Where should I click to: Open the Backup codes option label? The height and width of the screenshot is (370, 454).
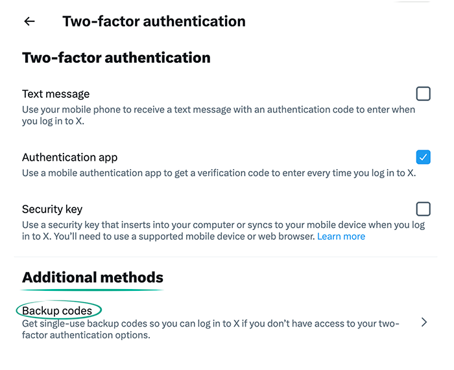[x=57, y=311]
